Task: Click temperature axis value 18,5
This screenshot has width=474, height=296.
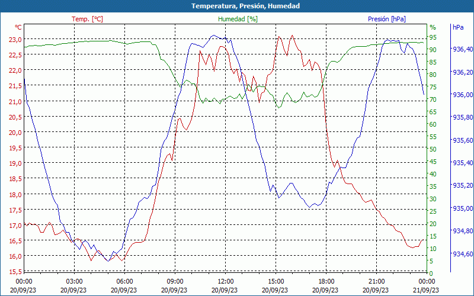Action: pyautogui.click(x=14, y=179)
